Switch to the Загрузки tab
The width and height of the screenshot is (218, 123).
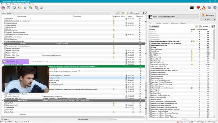tap(183, 23)
